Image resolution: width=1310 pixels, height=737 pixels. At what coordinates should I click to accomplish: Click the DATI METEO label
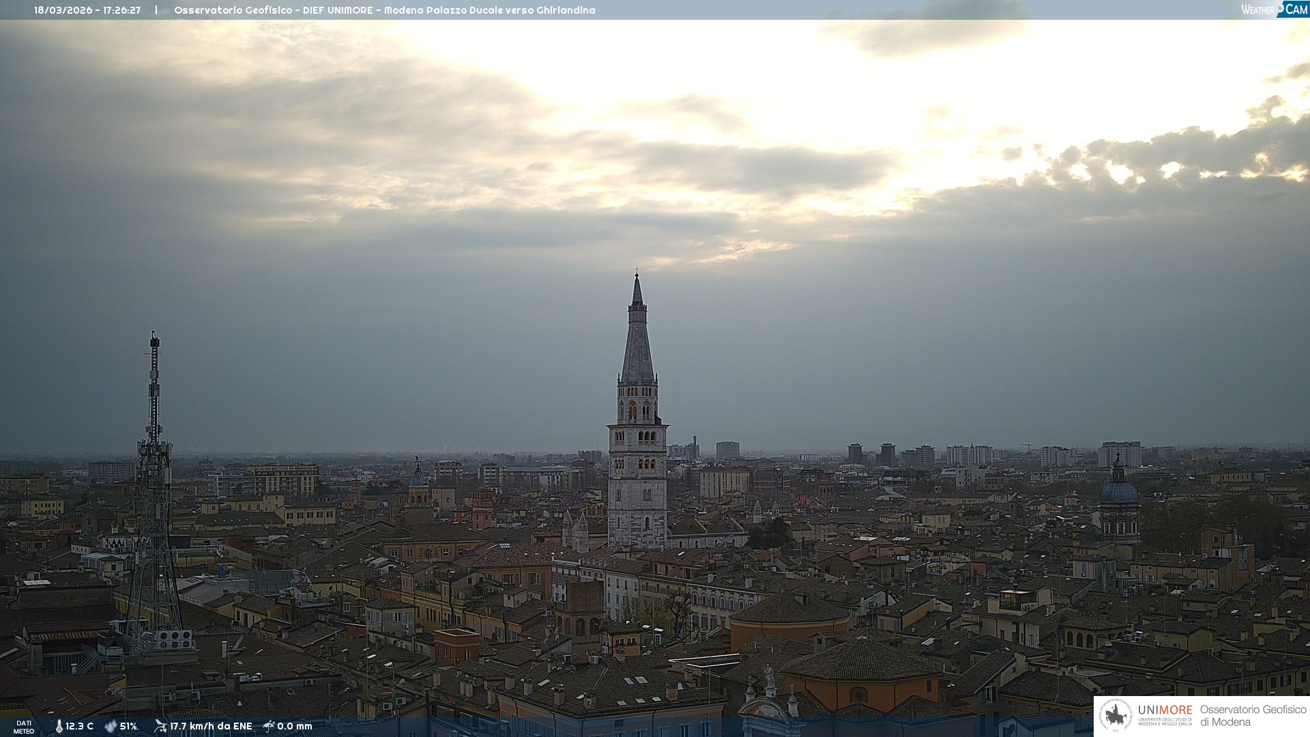coord(24,727)
